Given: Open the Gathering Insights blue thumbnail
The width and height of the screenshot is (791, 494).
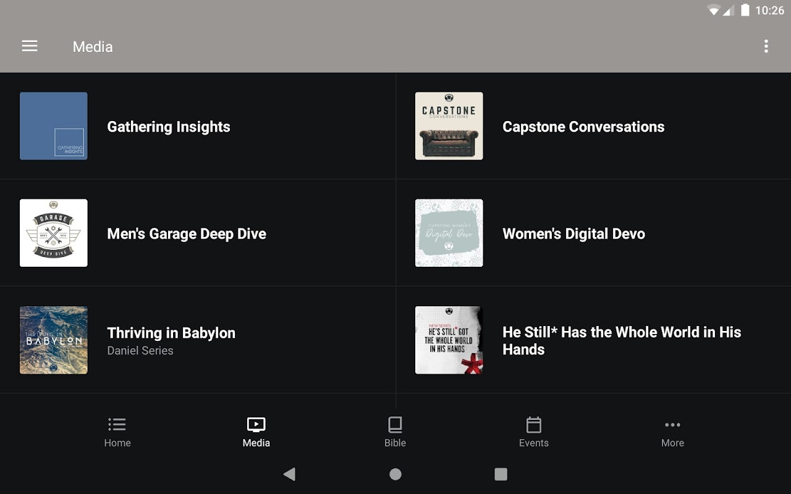Looking at the screenshot, I should point(54,126).
